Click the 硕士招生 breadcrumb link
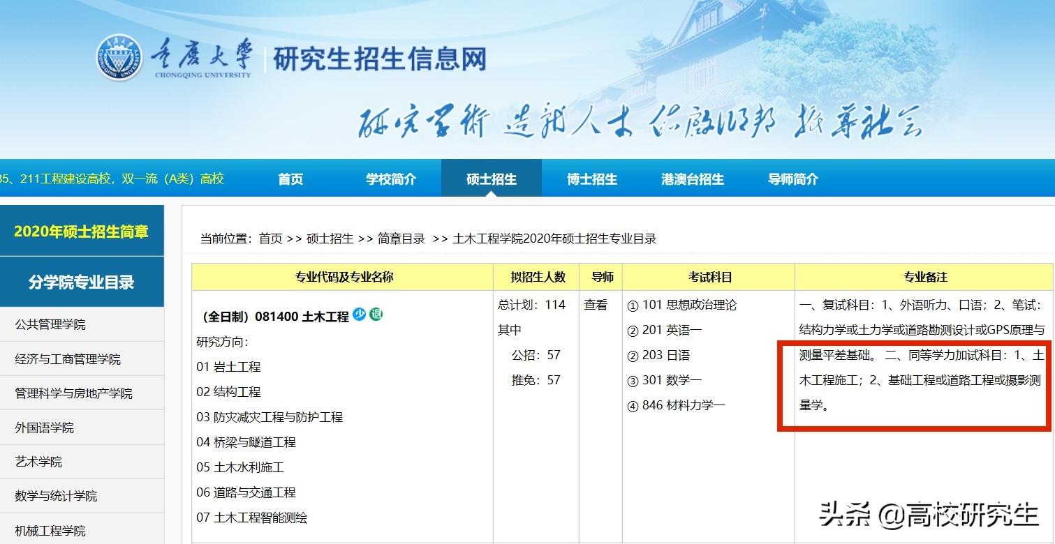The image size is (1055, 544). [x=330, y=239]
